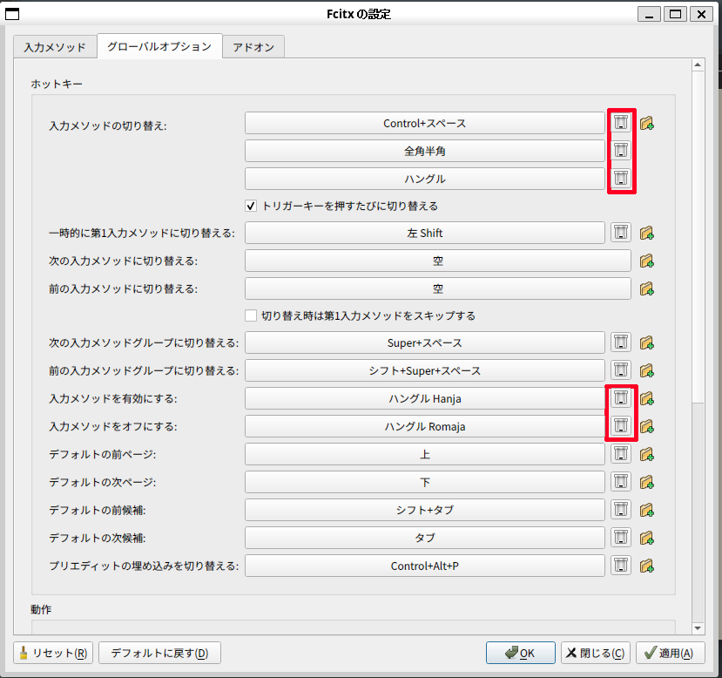The height and width of the screenshot is (678, 722).
Task: Remove the ハングル Romaja hotkey with trash icon
Action: [x=621, y=426]
